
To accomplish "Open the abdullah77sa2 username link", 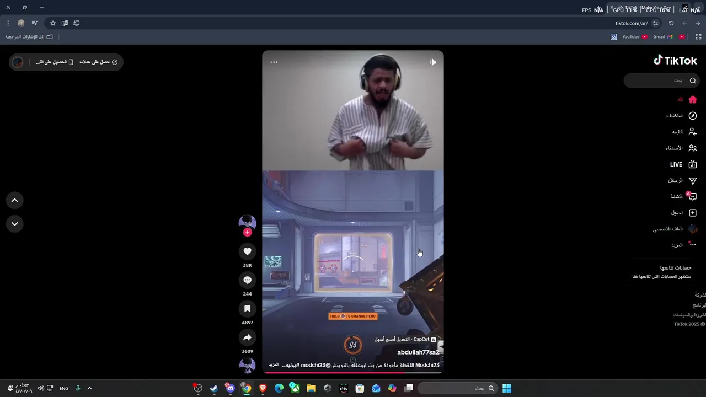I will point(418,352).
